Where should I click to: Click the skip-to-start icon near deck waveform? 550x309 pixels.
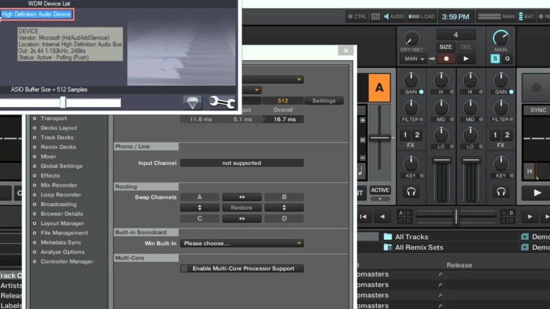(529, 171)
